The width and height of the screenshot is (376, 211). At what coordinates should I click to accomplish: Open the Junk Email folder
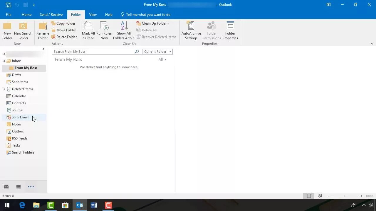click(x=20, y=117)
